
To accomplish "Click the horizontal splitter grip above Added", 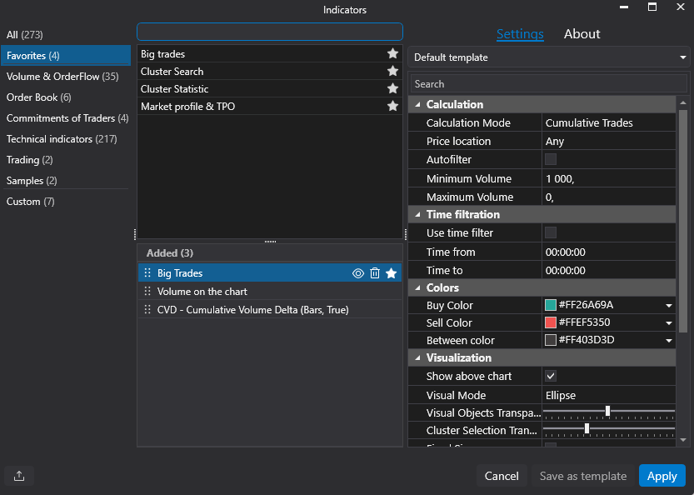I will [270, 242].
